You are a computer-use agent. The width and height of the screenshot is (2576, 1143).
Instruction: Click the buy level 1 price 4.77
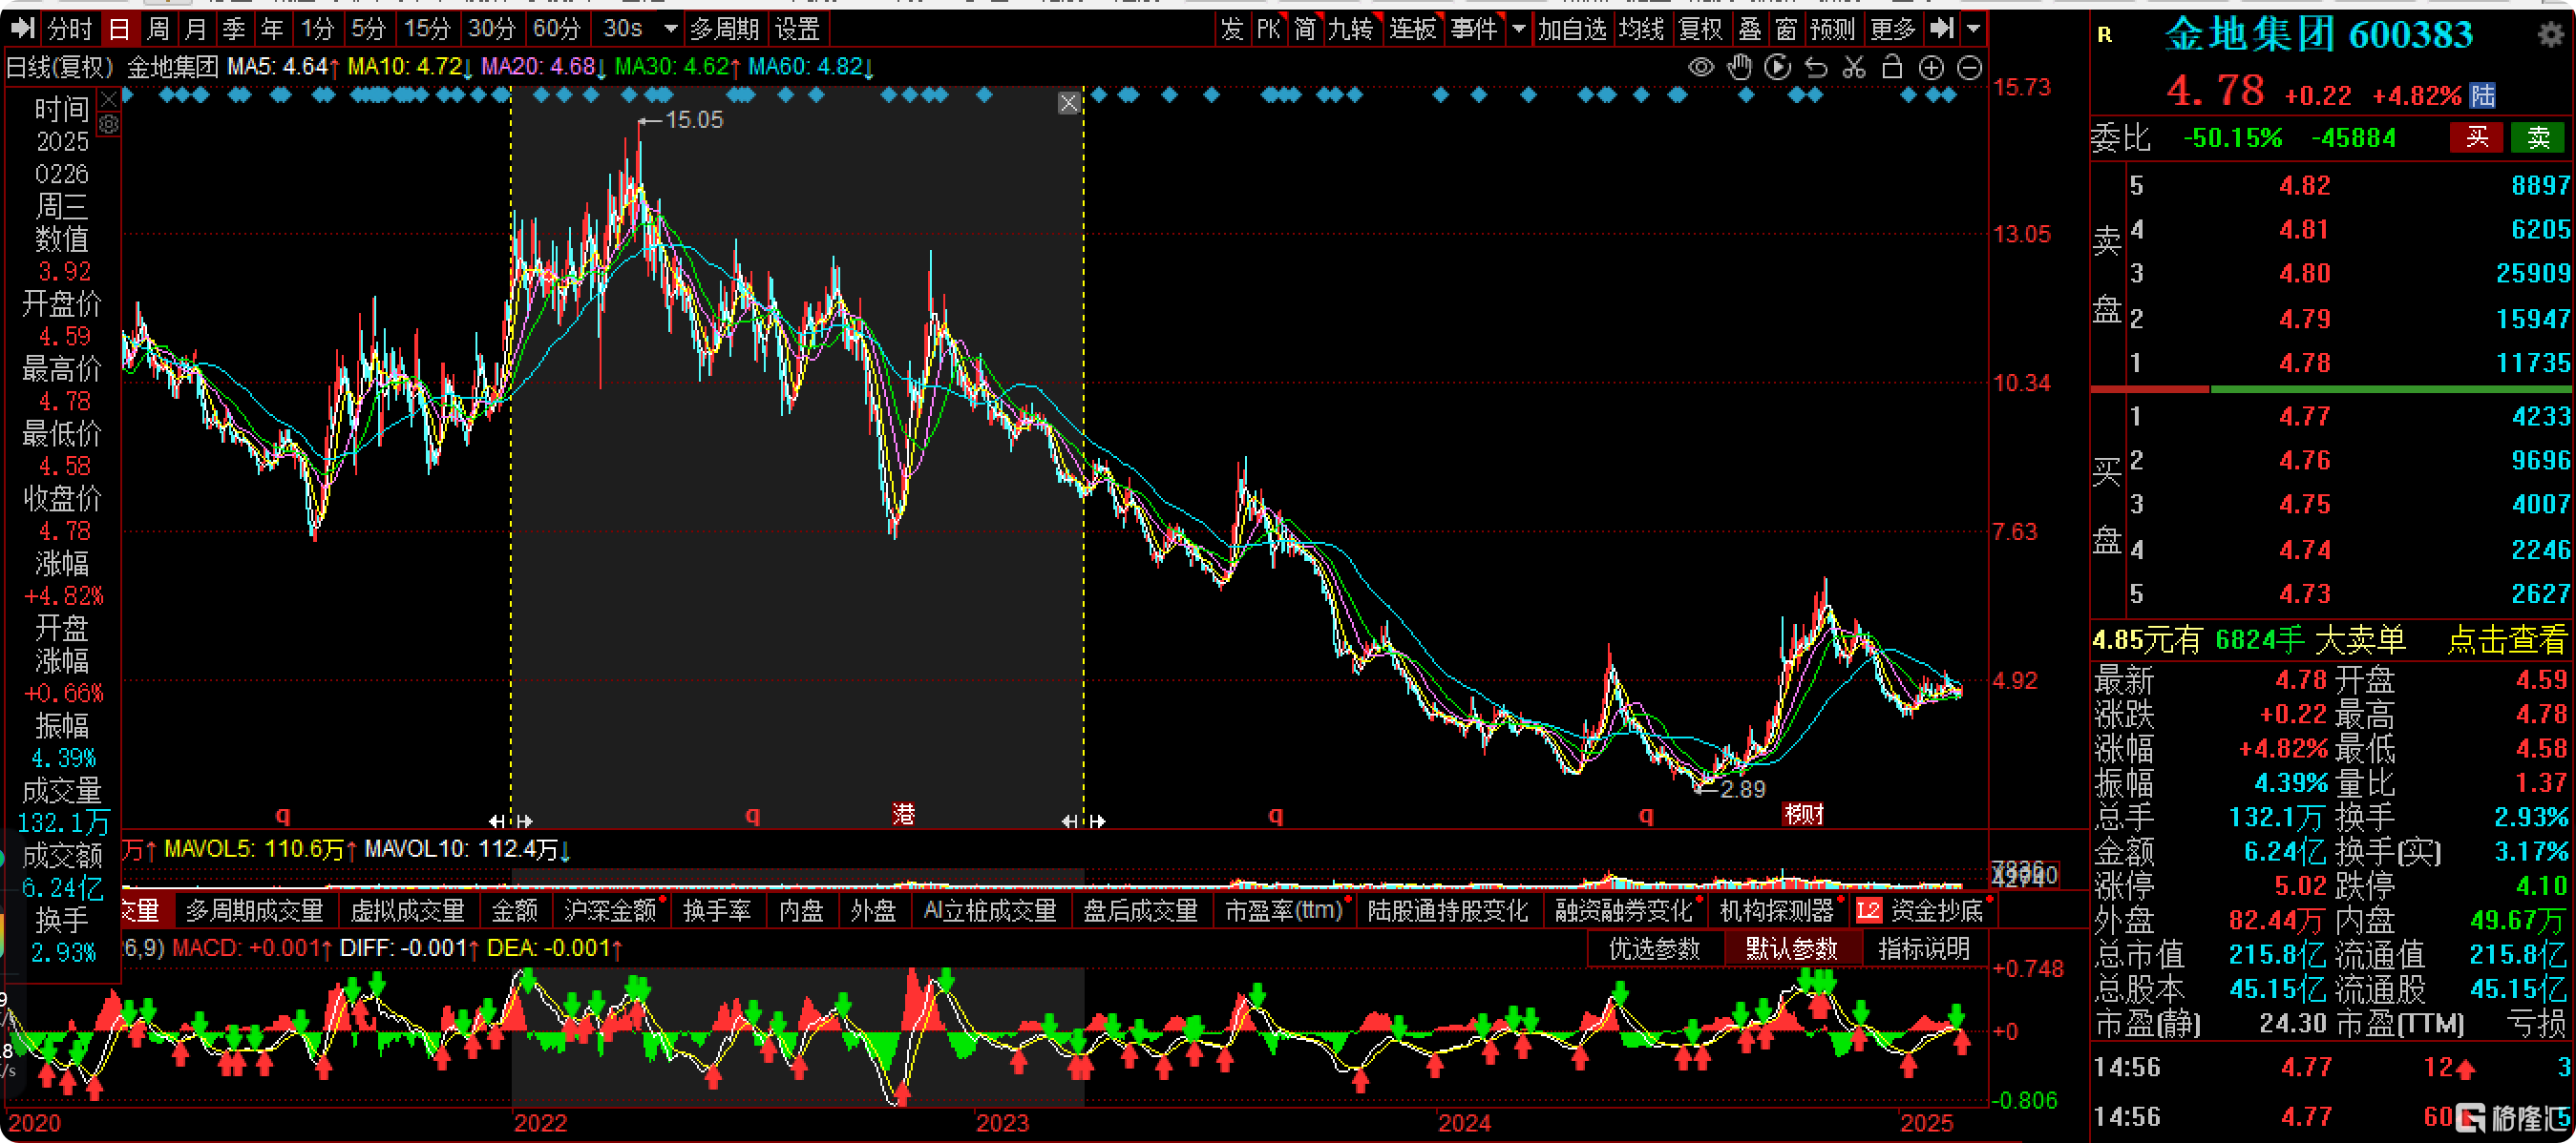pos(2304,416)
